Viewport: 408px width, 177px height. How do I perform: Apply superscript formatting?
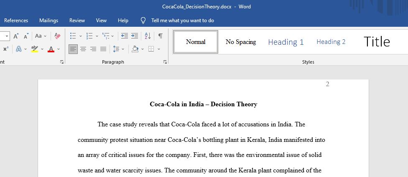click(x=6, y=49)
